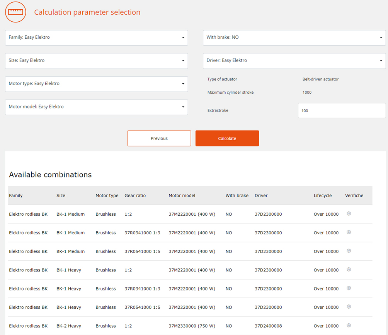Click gear icon in first BK-1 Medium 1:2 row
Image resolution: width=388 pixels, height=335 pixels.
coord(349,214)
